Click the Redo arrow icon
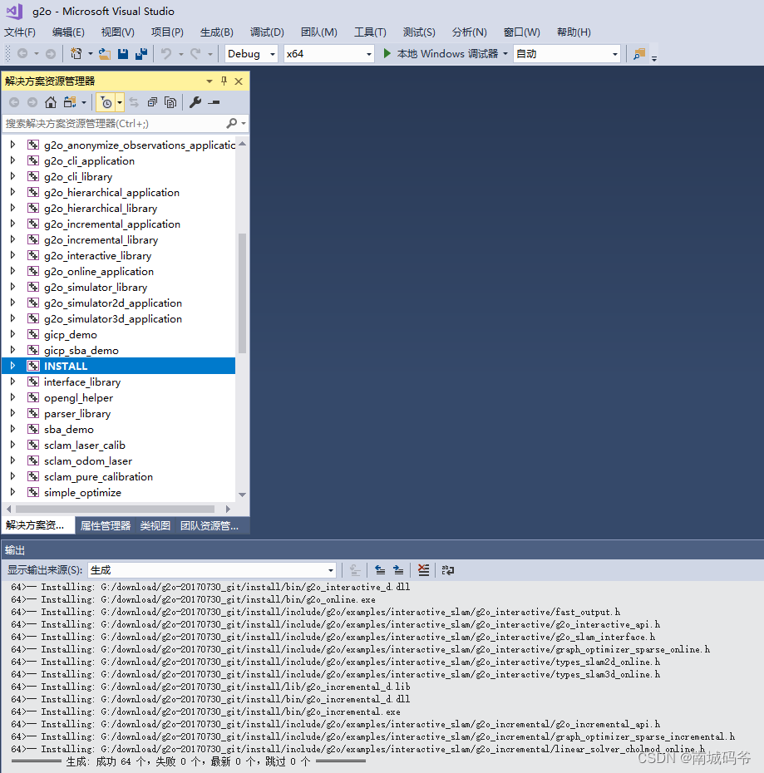The image size is (764, 773). [196, 53]
